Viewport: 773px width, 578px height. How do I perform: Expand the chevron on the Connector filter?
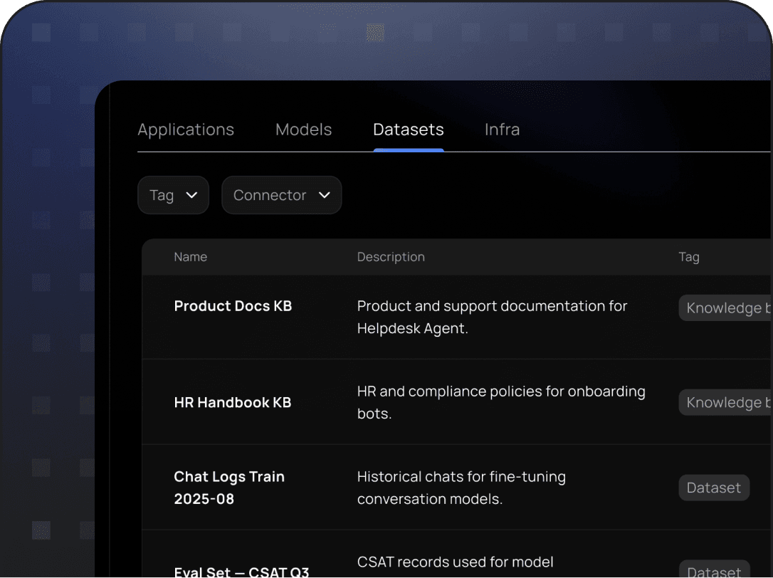point(325,195)
